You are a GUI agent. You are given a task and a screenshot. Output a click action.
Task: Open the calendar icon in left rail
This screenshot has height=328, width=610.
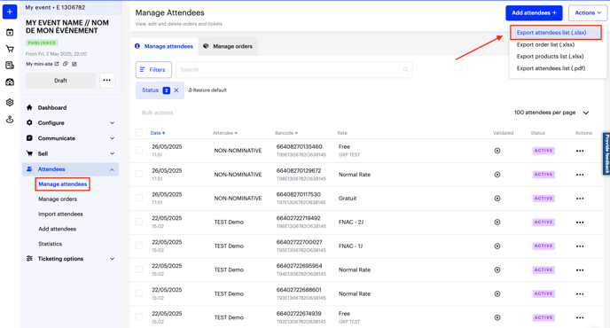[10, 32]
